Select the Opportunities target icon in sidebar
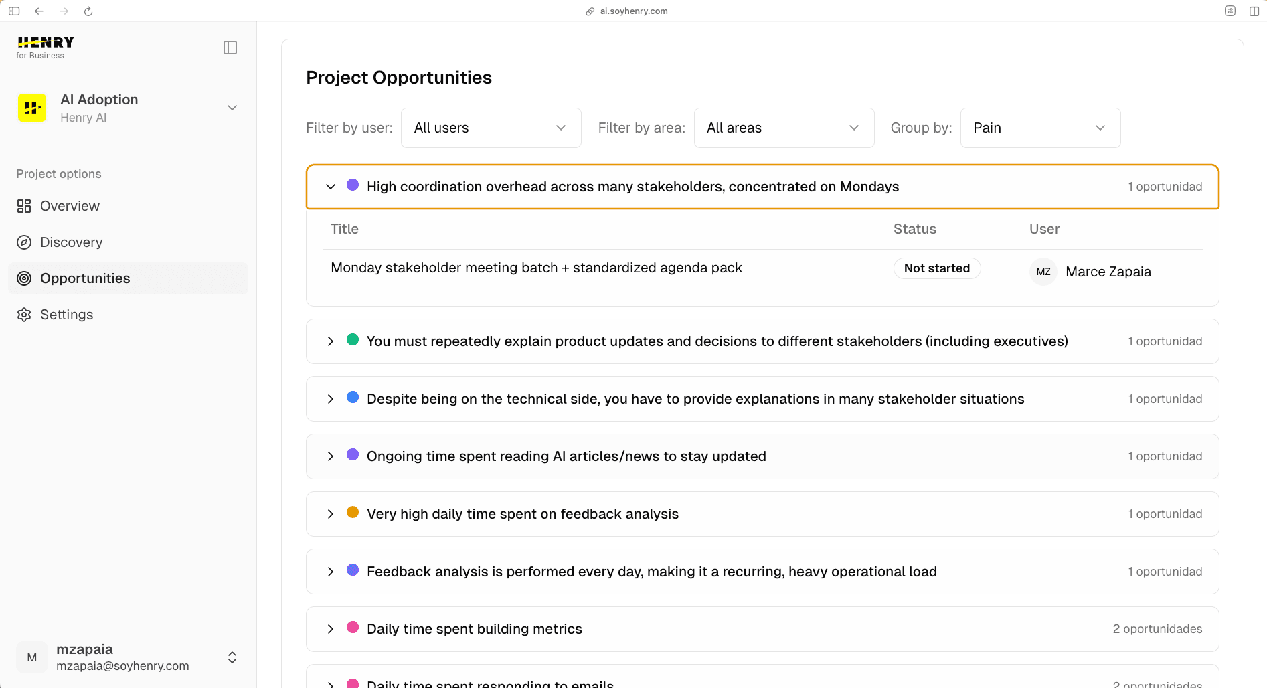The image size is (1267, 688). [x=24, y=278]
